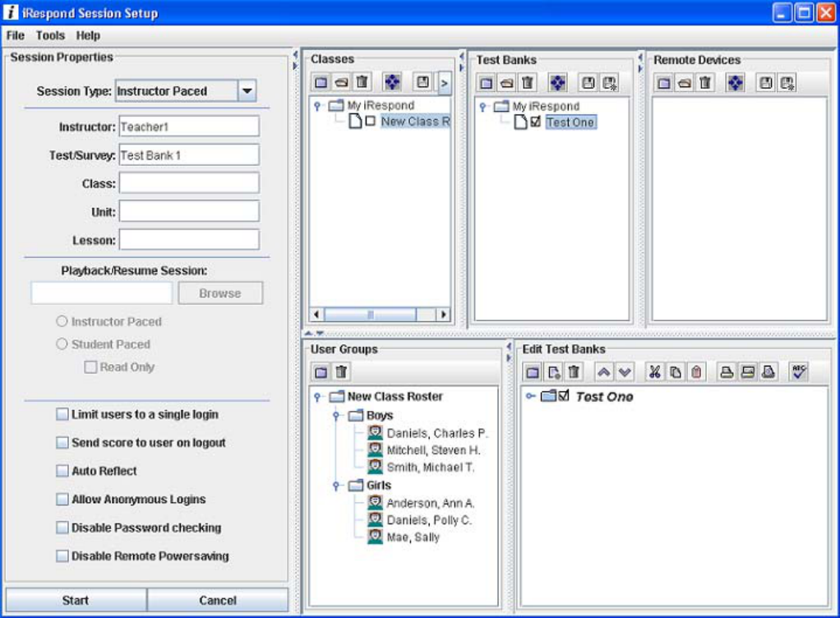Screen dimensions: 840x618
Task: Select Mae, Sally in User Groups
Action: (x=404, y=537)
